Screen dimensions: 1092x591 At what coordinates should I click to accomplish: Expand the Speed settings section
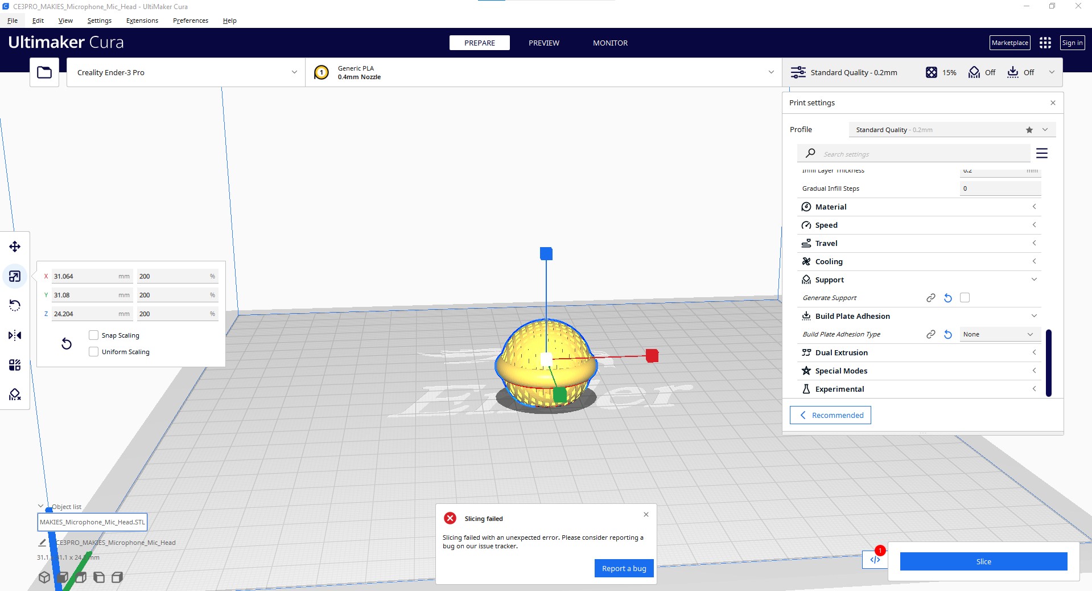point(919,225)
